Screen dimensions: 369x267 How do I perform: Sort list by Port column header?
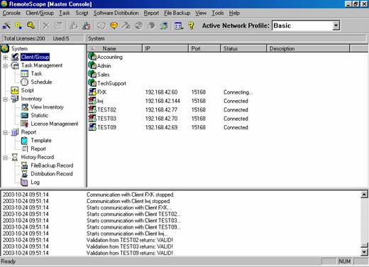[x=204, y=48]
